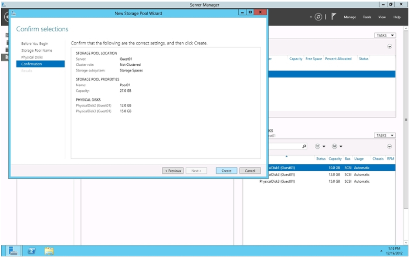Collapse the storage pools section chevron

pyautogui.click(x=390, y=46)
